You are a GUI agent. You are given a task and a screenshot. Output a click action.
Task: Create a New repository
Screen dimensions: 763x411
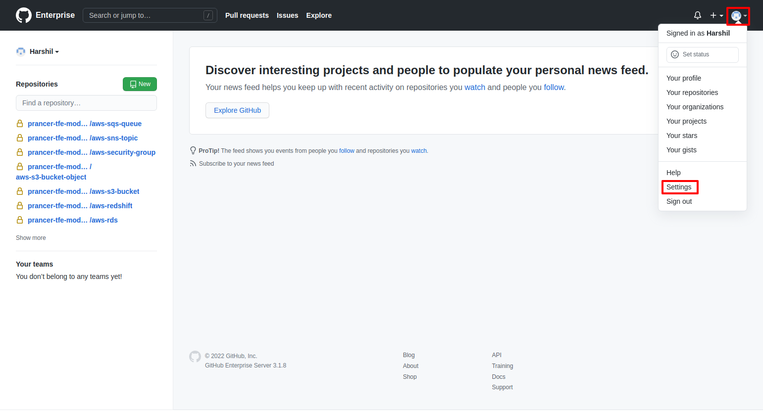(x=140, y=84)
